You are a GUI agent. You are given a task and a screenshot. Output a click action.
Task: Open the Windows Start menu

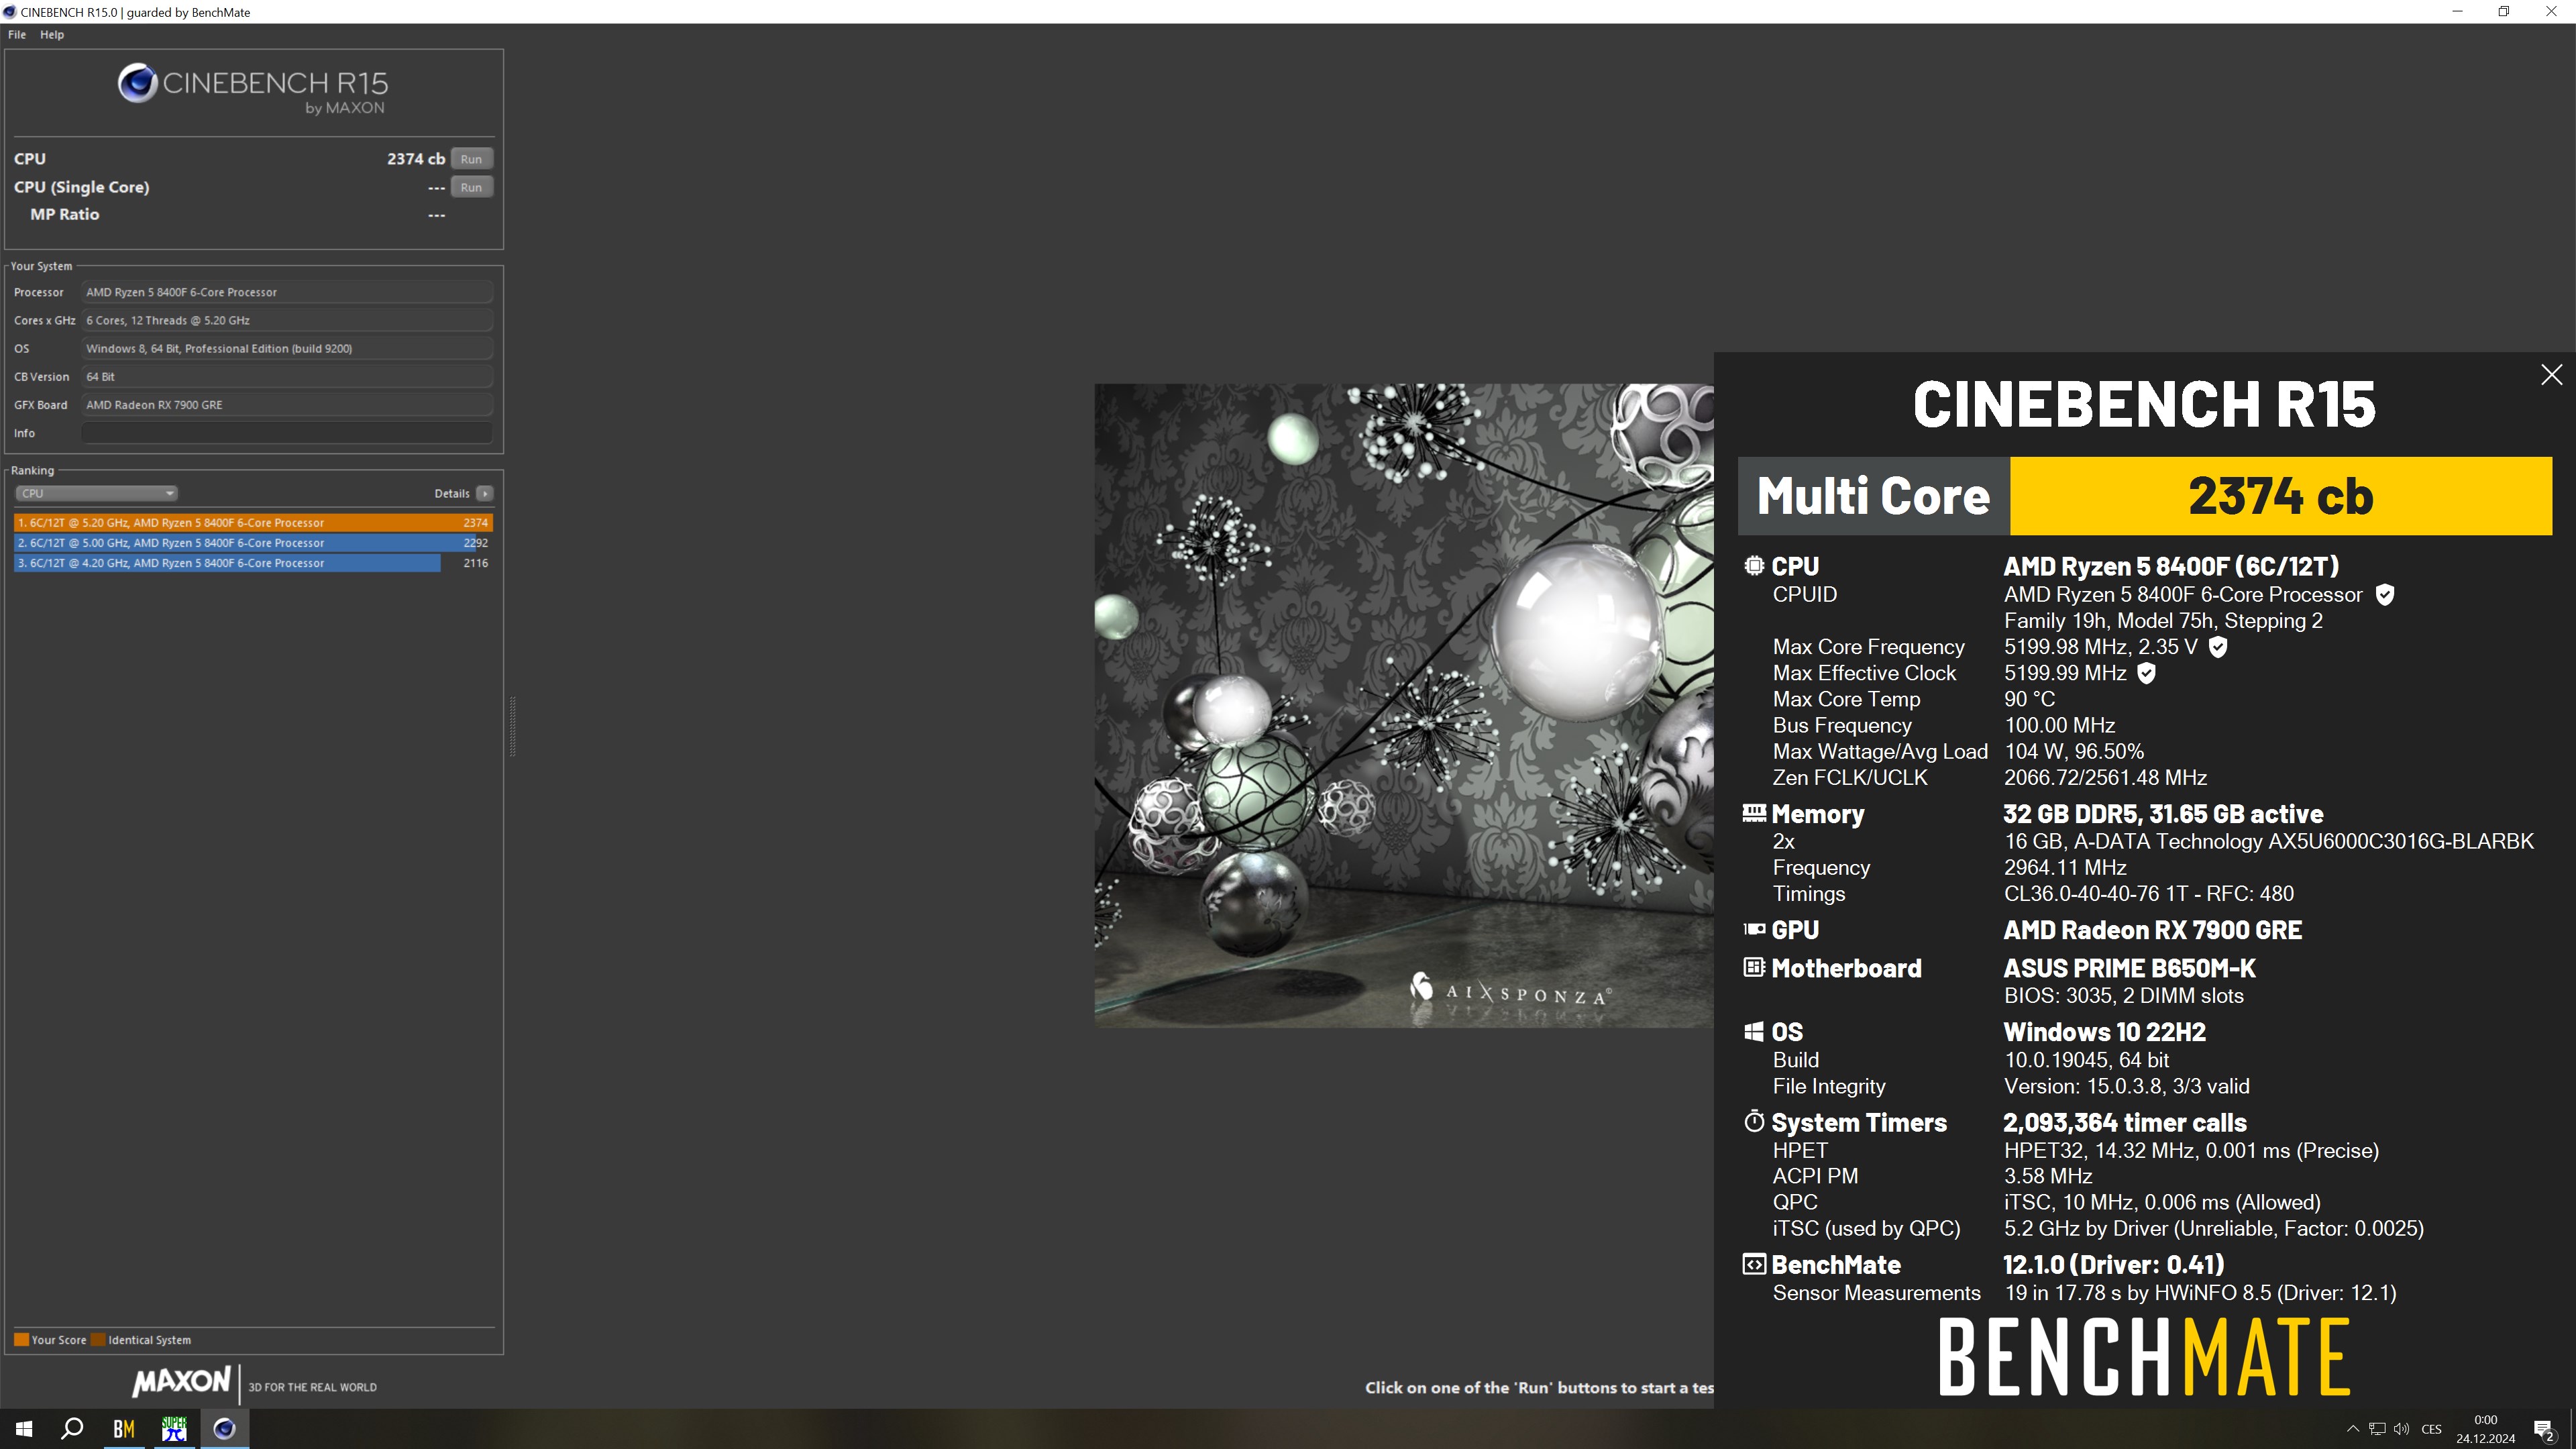[24, 1429]
